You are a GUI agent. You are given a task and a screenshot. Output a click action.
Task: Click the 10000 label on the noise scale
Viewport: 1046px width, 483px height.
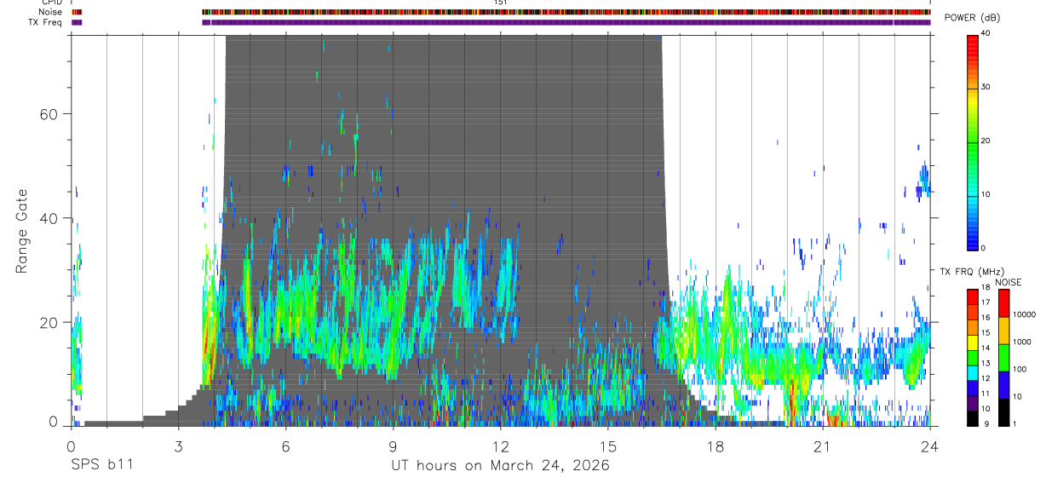coord(1024,315)
